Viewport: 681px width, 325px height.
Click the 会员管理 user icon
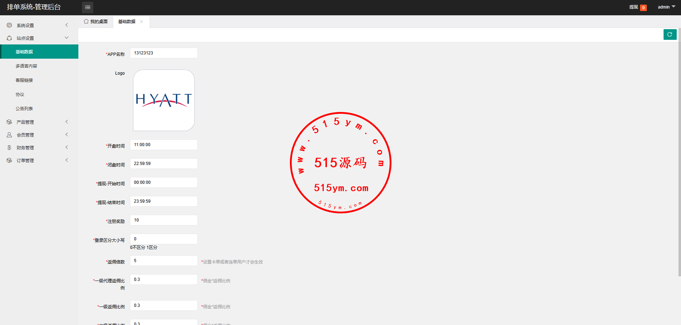[9, 135]
